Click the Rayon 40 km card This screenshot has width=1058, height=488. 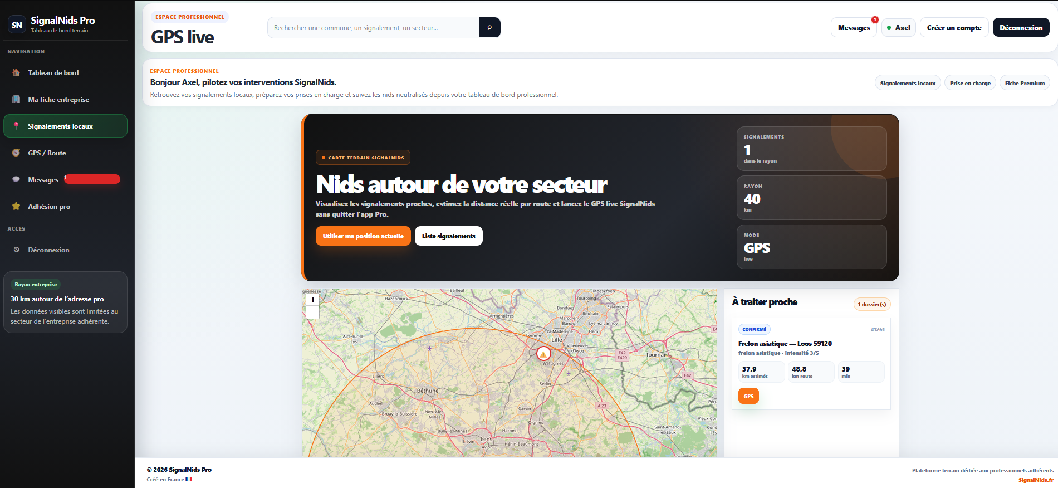(811, 198)
